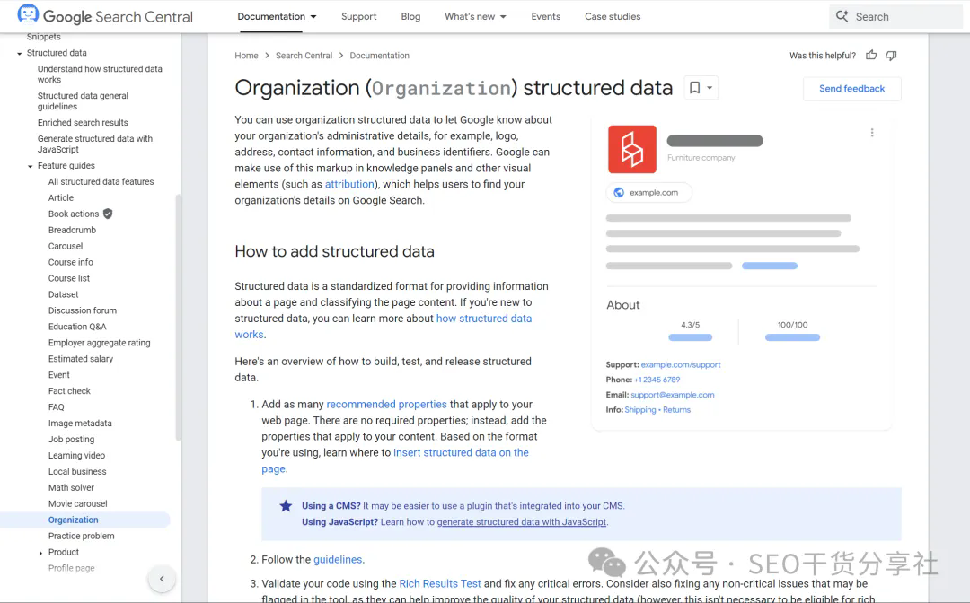Screen dimensions: 970x603
Task: Click the three-dot menu in knowledge panel
Action: pyautogui.click(x=871, y=133)
